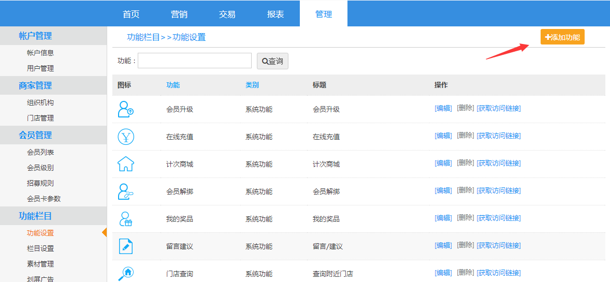Delete the 留言建议 row

466,245
